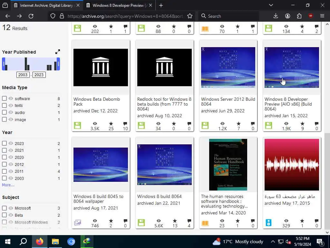Open The human resources software handbook link
Screen dimensions: 330x248
pyautogui.click(x=224, y=201)
